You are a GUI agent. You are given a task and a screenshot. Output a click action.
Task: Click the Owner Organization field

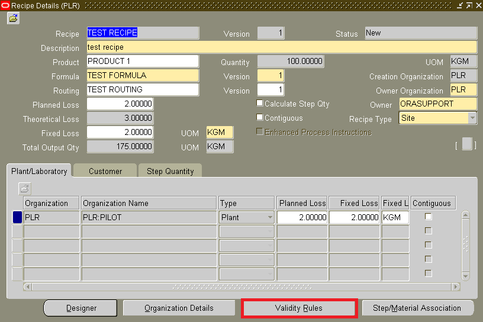pos(463,89)
